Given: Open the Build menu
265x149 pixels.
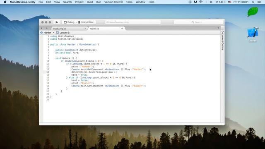Looking at the screenshot, I should pyautogui.click(x=90, y=2).
